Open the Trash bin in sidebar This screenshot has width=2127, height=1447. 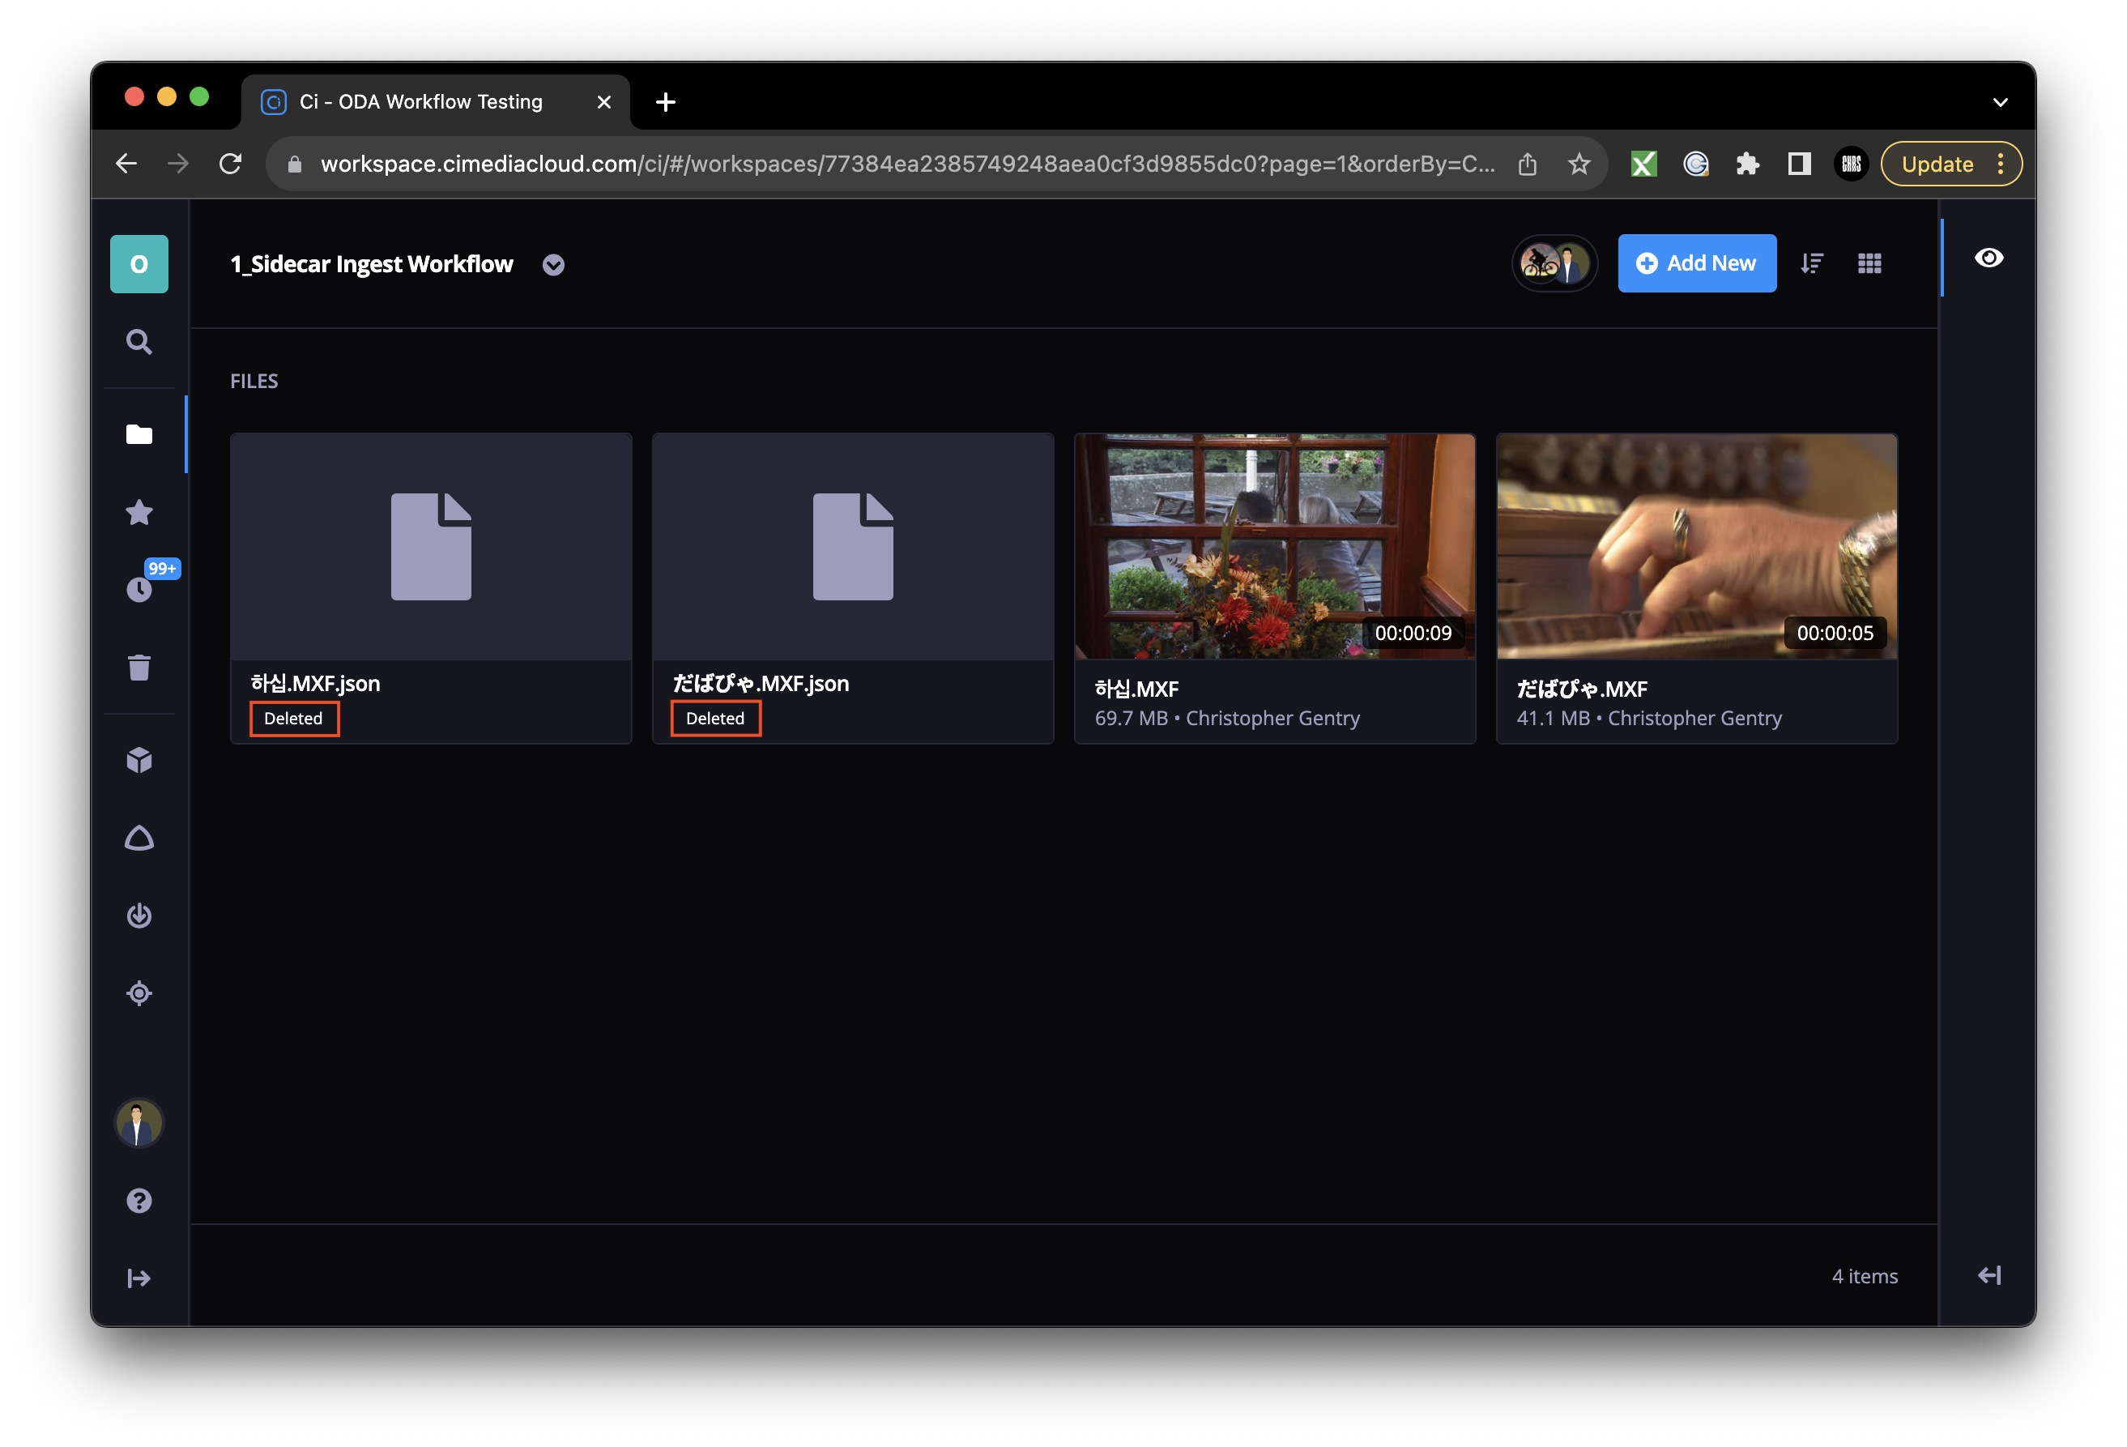(139, 668)
